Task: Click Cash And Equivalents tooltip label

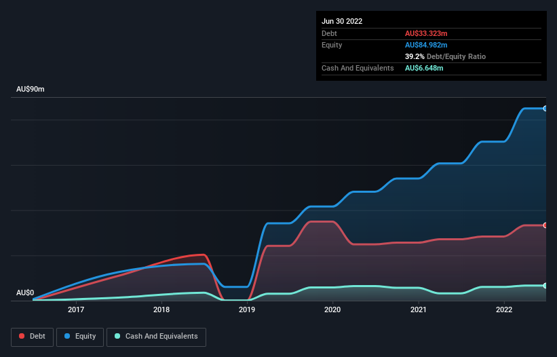Action: 358,68
